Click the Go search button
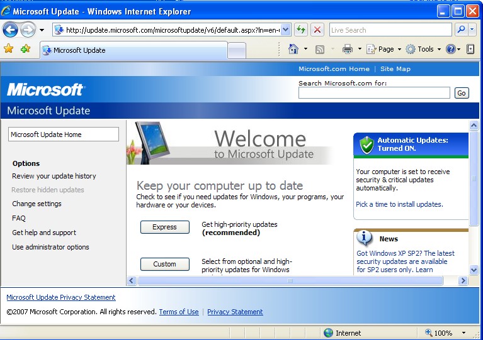This screenshot has width=483, height=340. (x=462, y=93)
